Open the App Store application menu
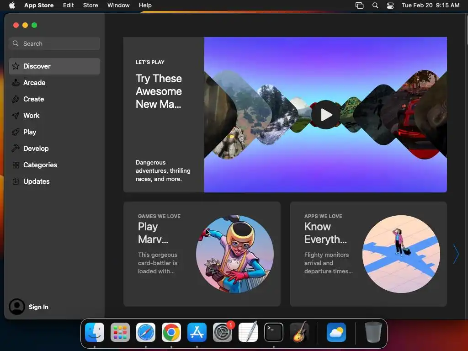 pyautogui.click(x=39, y=5)
